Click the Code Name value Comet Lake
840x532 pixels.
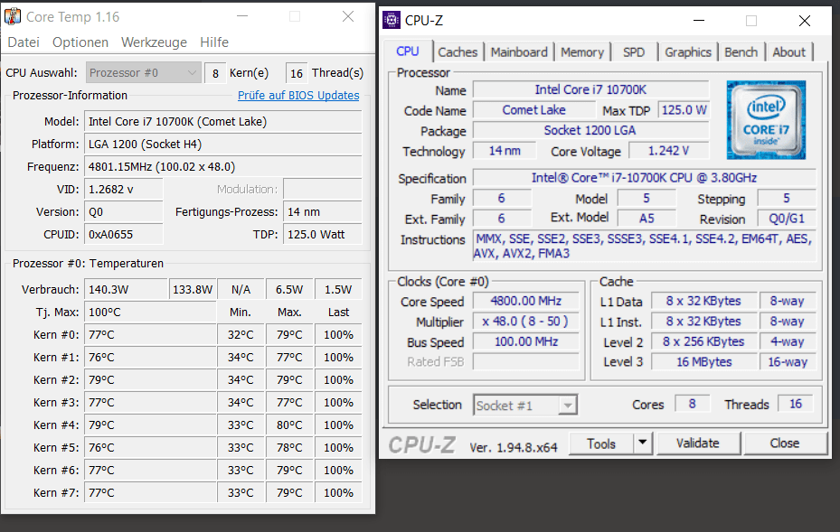tap(534, 110)
